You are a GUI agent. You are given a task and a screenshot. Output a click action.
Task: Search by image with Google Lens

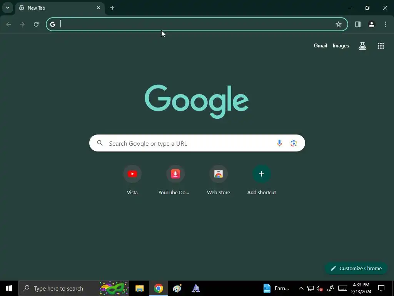pyautogui.click(x=294, y=143)
